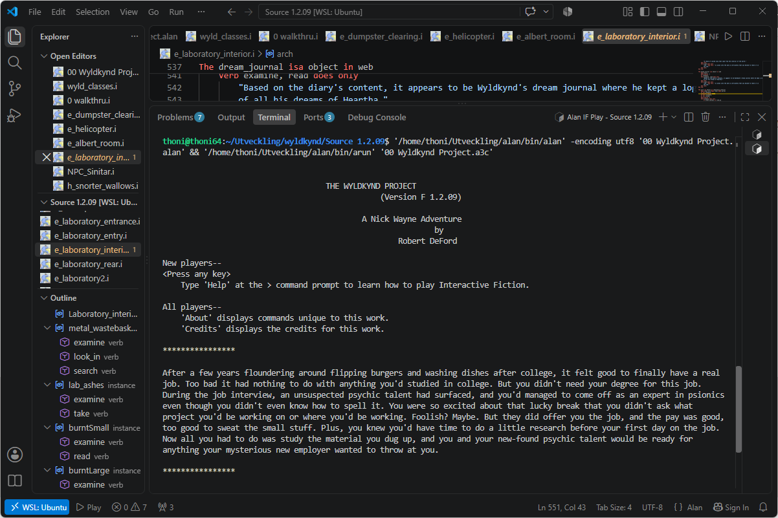The height and width of the screenshot is (518, 778).
Task: Close e_laboratory_interior.i in Open Editors
Action: [x=46, y=157]
